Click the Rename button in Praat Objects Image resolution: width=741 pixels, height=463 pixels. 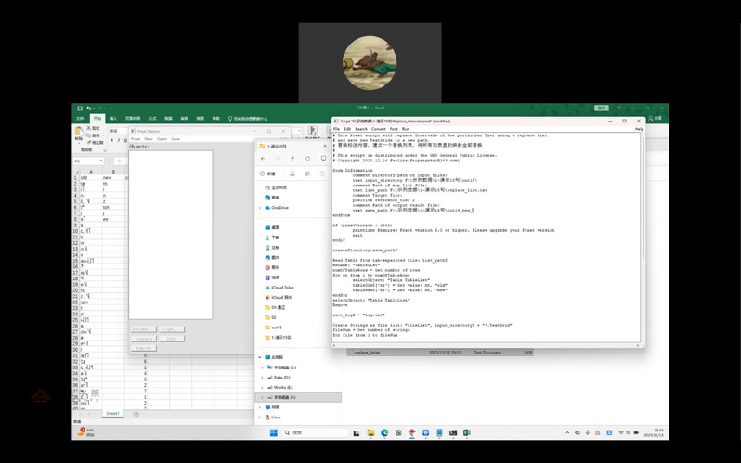(142, 328)
